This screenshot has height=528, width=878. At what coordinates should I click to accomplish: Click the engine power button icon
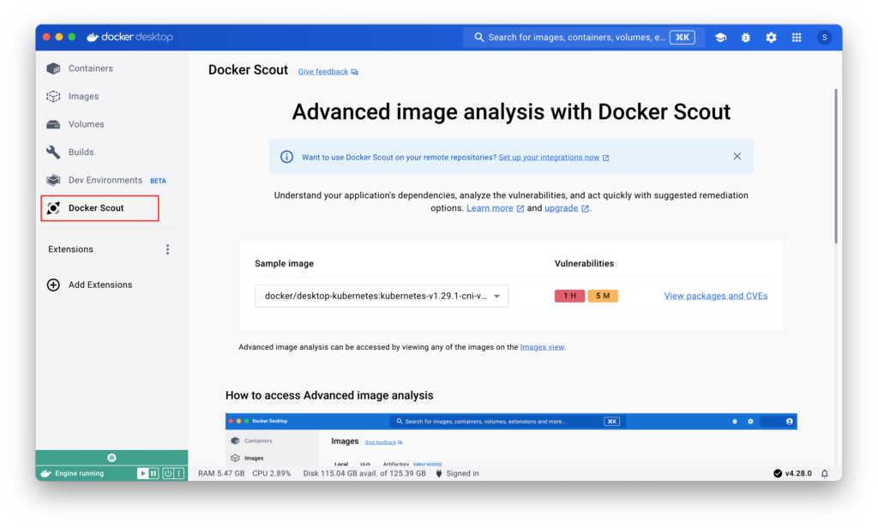[x=169, y=473]
